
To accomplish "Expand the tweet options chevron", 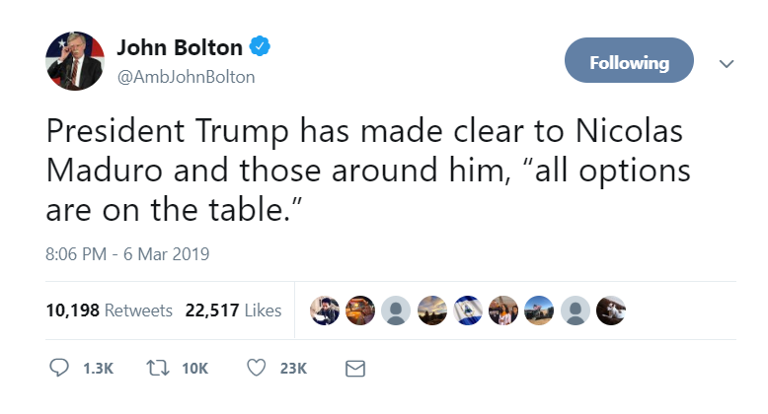I will pyautogui.click(x=727, y=63).
